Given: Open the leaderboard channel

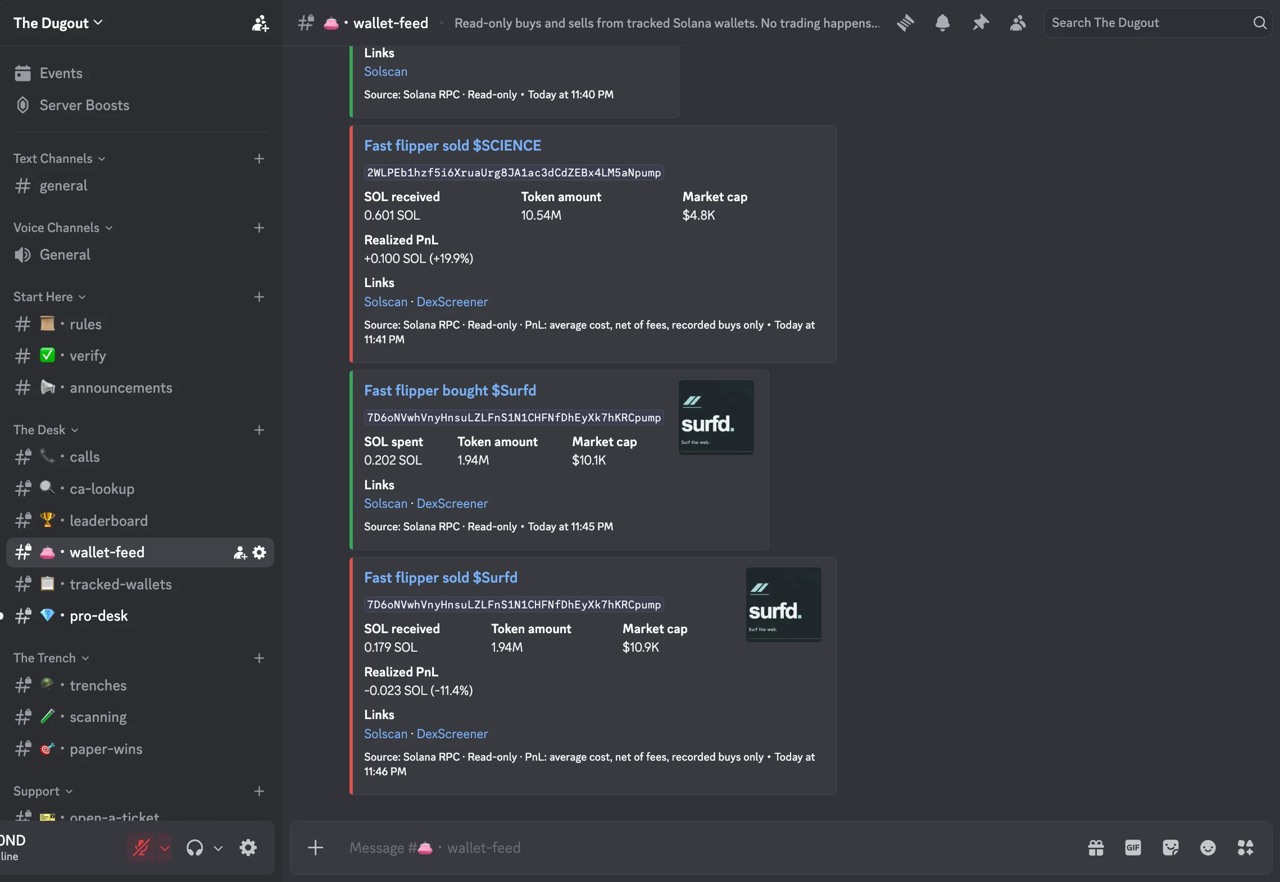Looking at the screenshot, I should click(140, 521).
